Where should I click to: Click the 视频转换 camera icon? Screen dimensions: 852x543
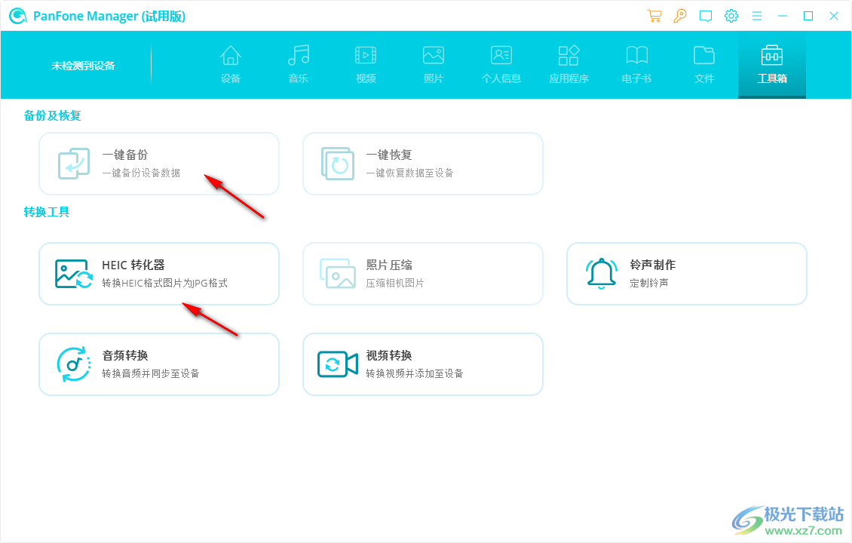pyautogui.click(x=338, y=364)
